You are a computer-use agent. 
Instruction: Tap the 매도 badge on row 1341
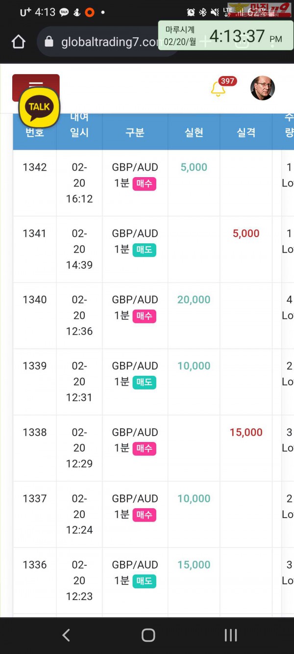pyautogui.click(x=144, y=250)
